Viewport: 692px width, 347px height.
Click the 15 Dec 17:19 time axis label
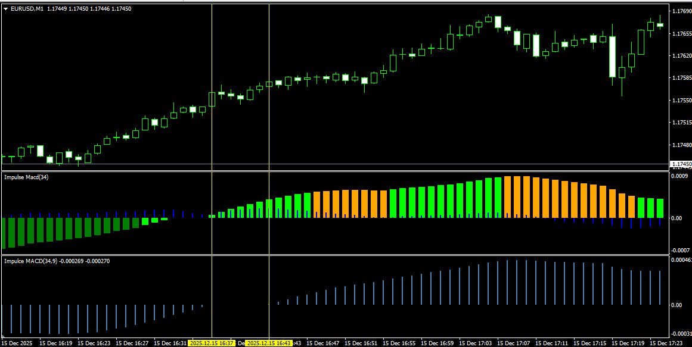point(628,343)
